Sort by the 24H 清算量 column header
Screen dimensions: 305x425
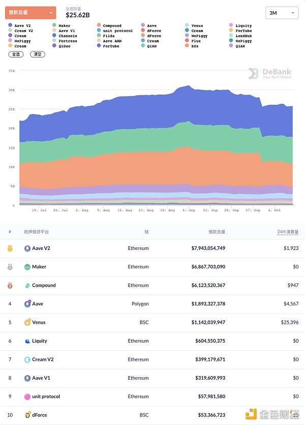point(288,232)
